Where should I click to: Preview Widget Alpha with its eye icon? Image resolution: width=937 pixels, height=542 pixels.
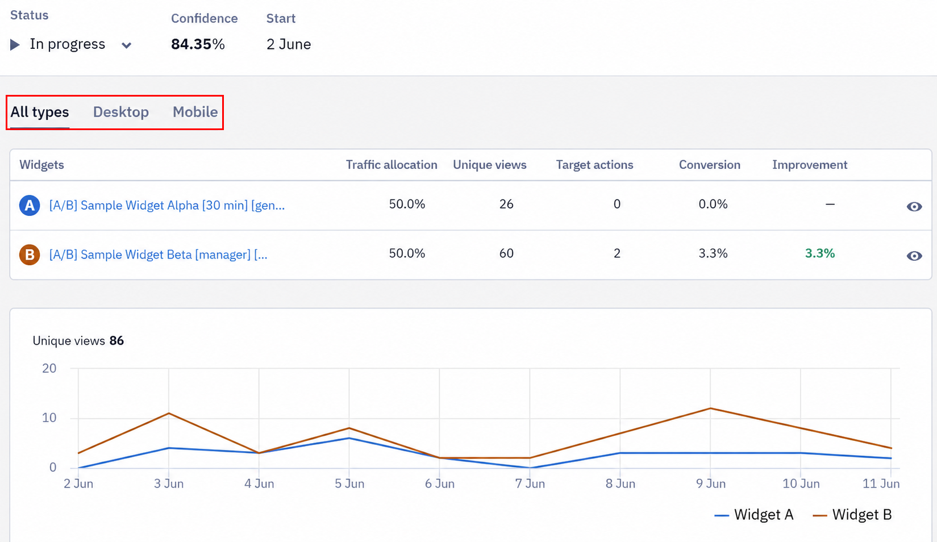coord(914,207)
